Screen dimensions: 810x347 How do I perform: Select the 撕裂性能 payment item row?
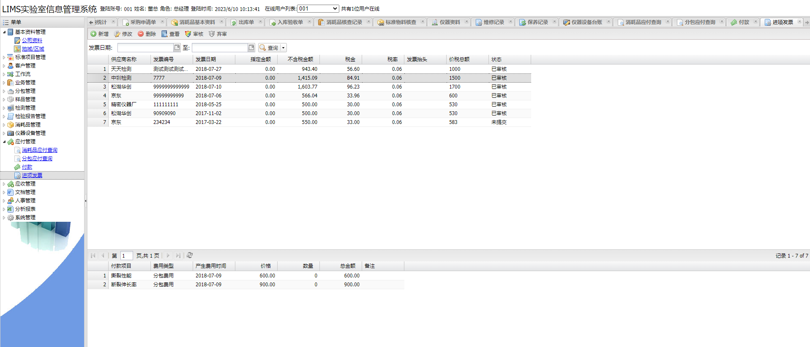point(246,276)
